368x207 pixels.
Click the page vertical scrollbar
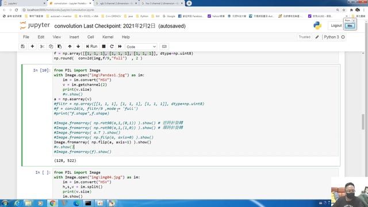click(363, 121)
